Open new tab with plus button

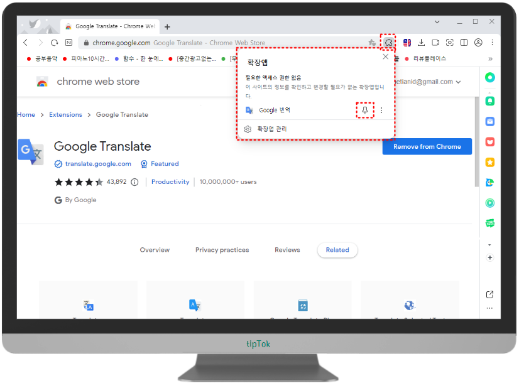(x=167, y=27)
